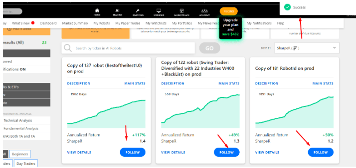Expand Main Stats on the 137 robot card
This screenshot has height=168, width=356.
coord(135,83)
